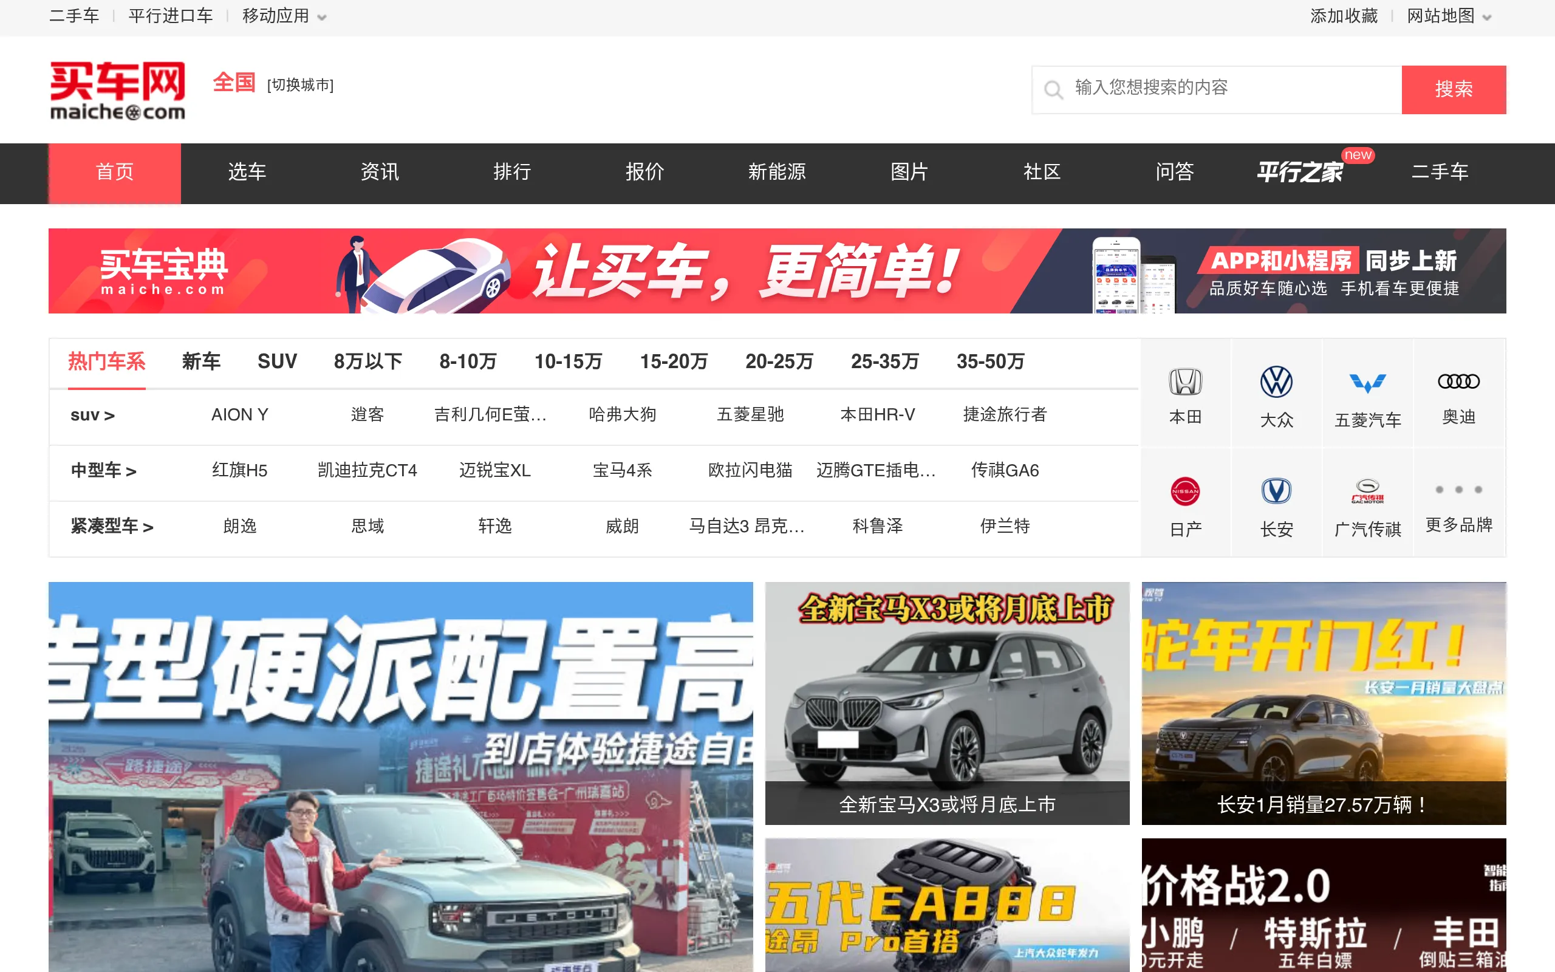Image resolution: width=1555 pixels, height=972 pixels.
Task: Open the 奥迪 Audi brand logo
Action: click(1458, 382)
